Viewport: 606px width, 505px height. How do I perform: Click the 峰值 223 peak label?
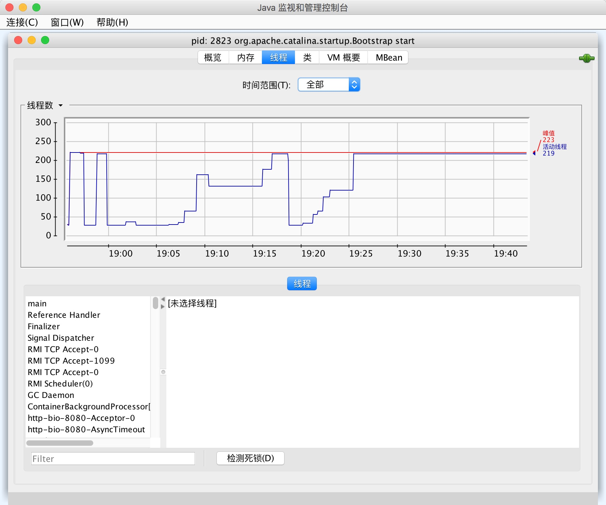[548, 136]
